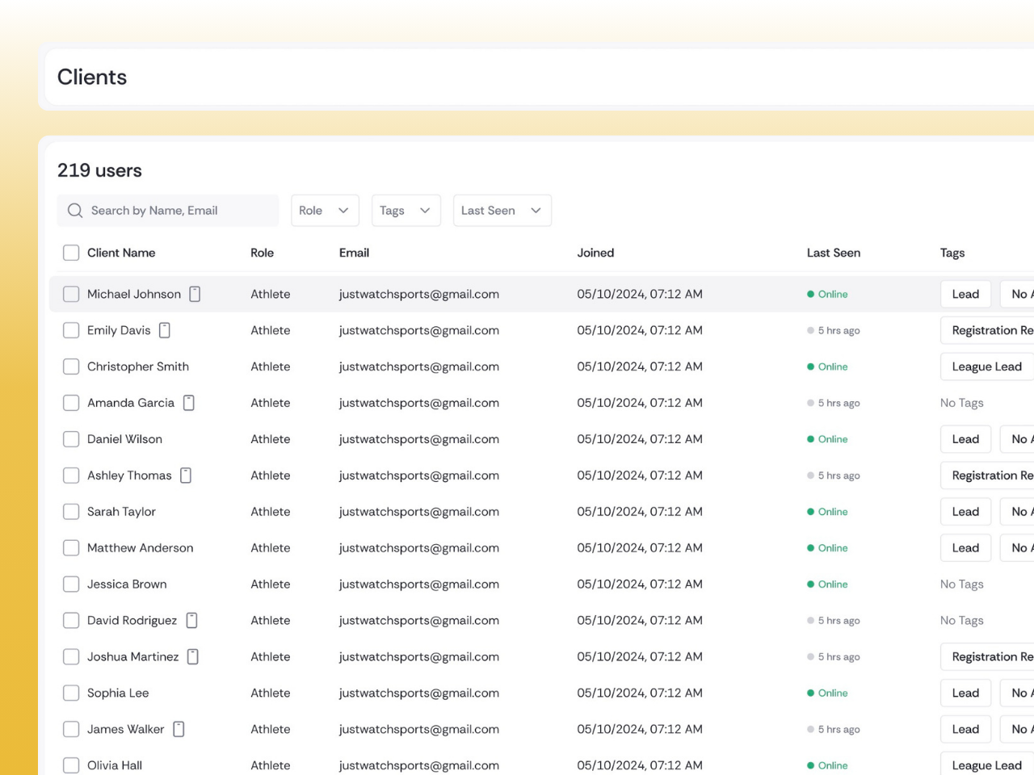The width and height of the screenshot is (1034, 775).
Task: Click the Last Seen column header
Action: click(834, 253)
